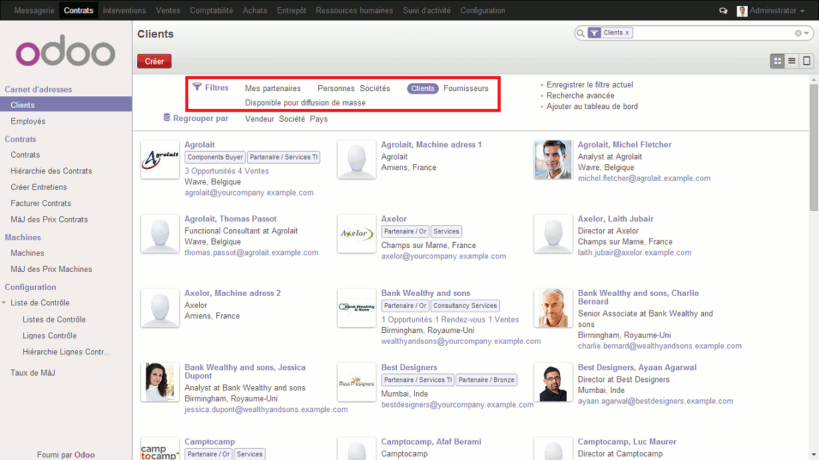Screen dimensions: 819x460
Task: Open the Bank Wealthy and sons logo thumbnail
Action: tap(357, 308)
